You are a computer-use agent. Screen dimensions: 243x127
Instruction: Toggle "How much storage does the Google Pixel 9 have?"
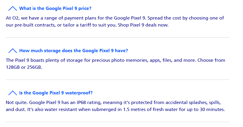tap(74, 51)
